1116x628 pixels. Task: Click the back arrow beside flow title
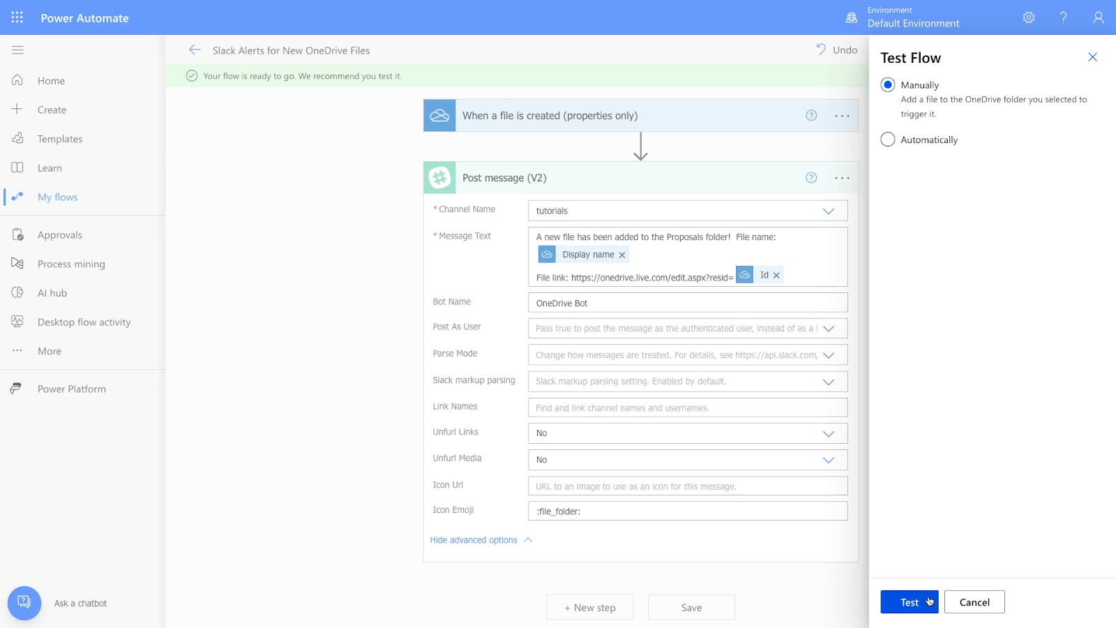click(195, 50)
